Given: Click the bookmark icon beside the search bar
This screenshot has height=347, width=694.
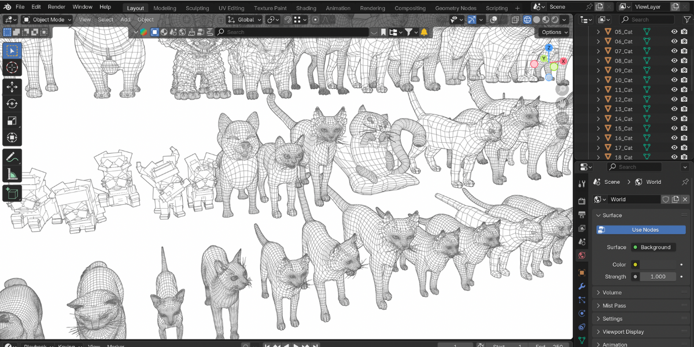Looking at the screenshot, I should (383, 32).
